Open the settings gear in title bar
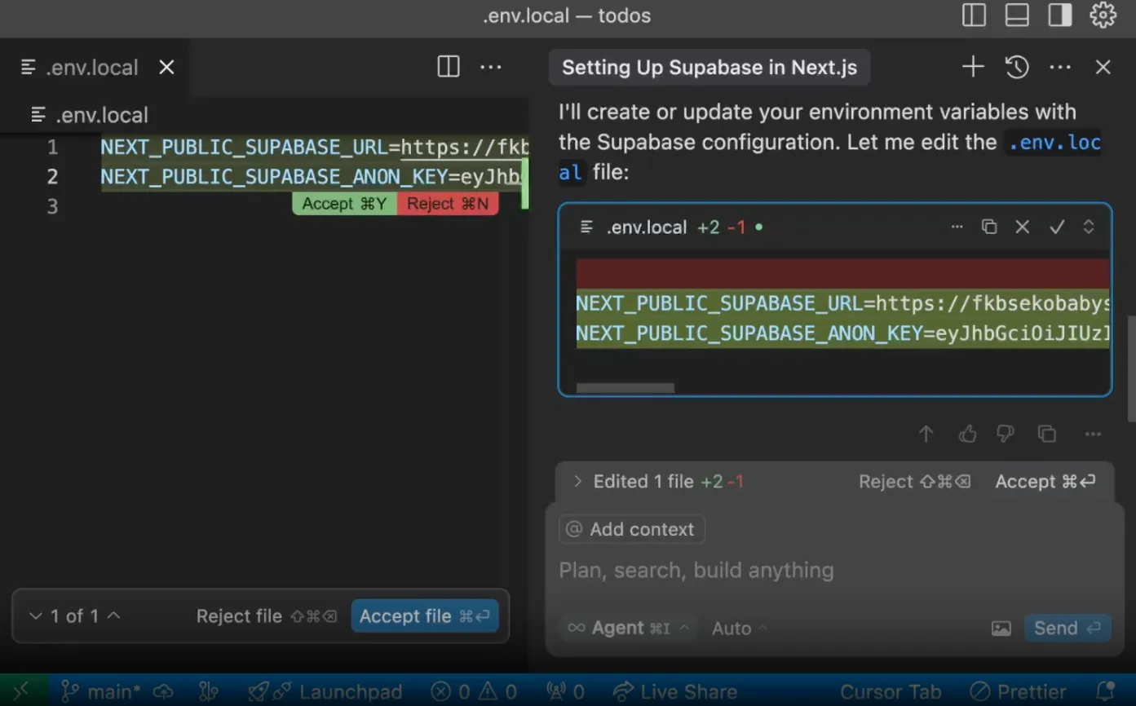 pyautogui.click(x=1103, y=15)
